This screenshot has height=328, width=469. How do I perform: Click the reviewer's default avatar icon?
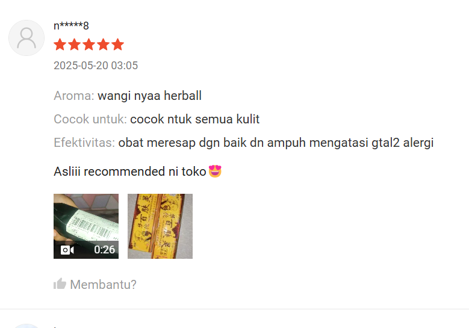[26, 38]
